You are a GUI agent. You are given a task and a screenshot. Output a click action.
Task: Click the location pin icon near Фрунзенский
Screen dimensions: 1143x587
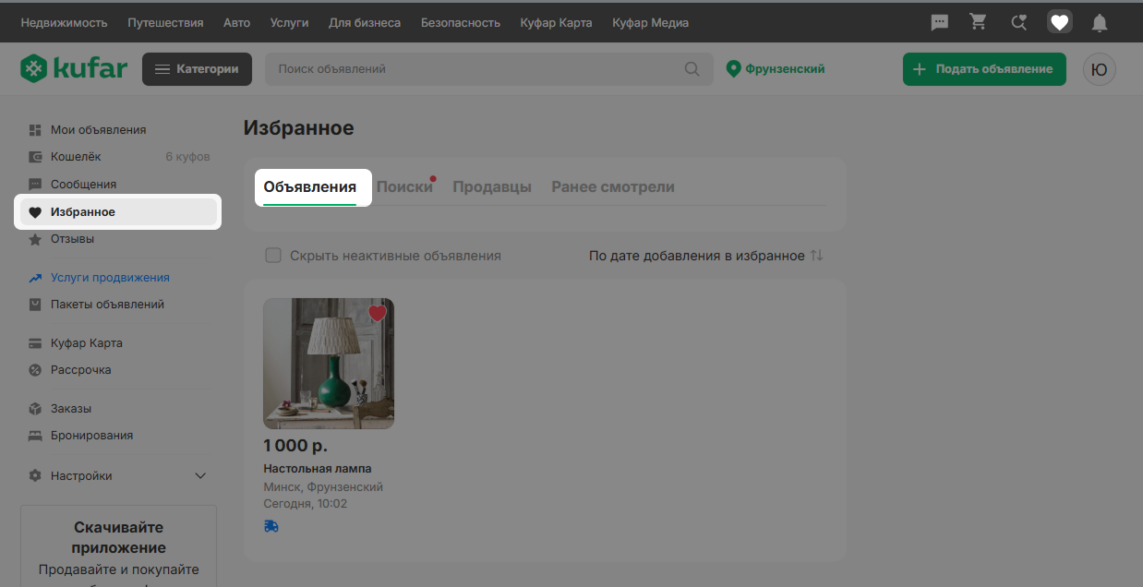point(734,69)
